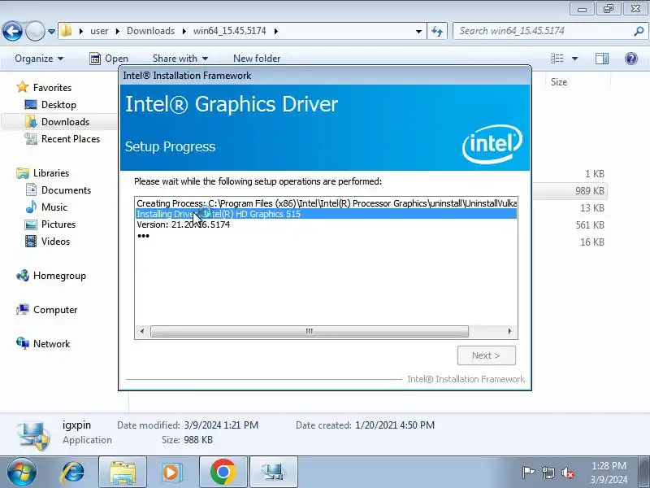Click the installer setup taskbar icon
Screen dimensions: 650x488
pyautogui.click(x=274, y=473)
